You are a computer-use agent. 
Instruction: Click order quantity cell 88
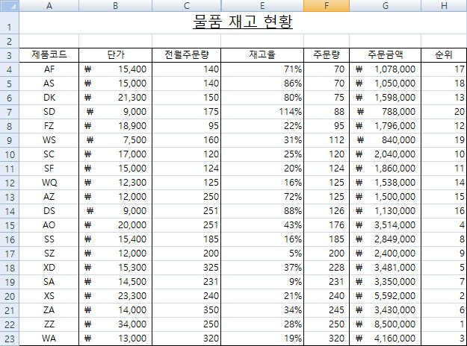click(x=327, y=112)
